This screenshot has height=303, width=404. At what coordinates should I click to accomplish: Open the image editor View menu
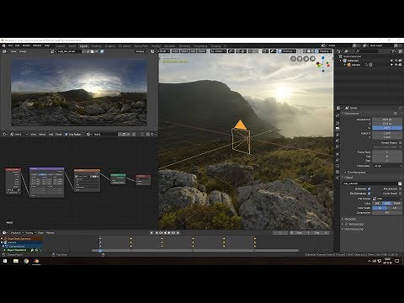[x=13, y=51]
